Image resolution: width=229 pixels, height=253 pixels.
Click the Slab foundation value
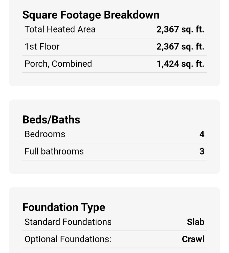(196, 222)
